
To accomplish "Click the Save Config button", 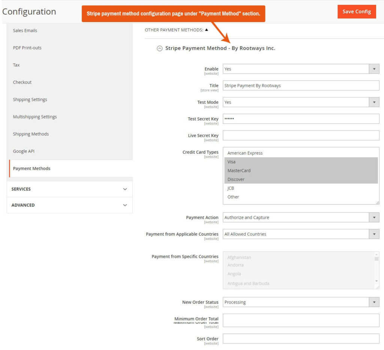I will (x=356, y=12).
